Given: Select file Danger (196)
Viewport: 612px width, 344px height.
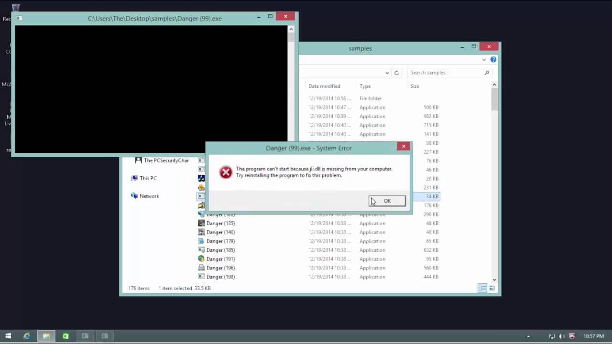Looking at the screenshot, I should (x=220, y=268).
